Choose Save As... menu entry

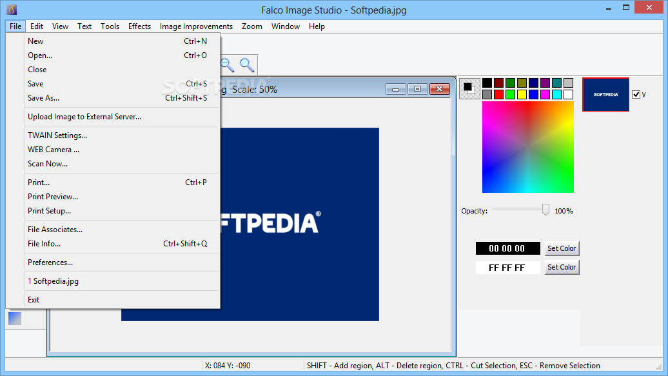coord(113,98)
